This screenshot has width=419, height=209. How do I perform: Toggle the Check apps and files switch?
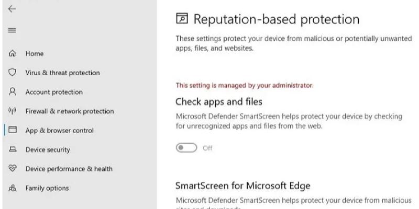186,148
